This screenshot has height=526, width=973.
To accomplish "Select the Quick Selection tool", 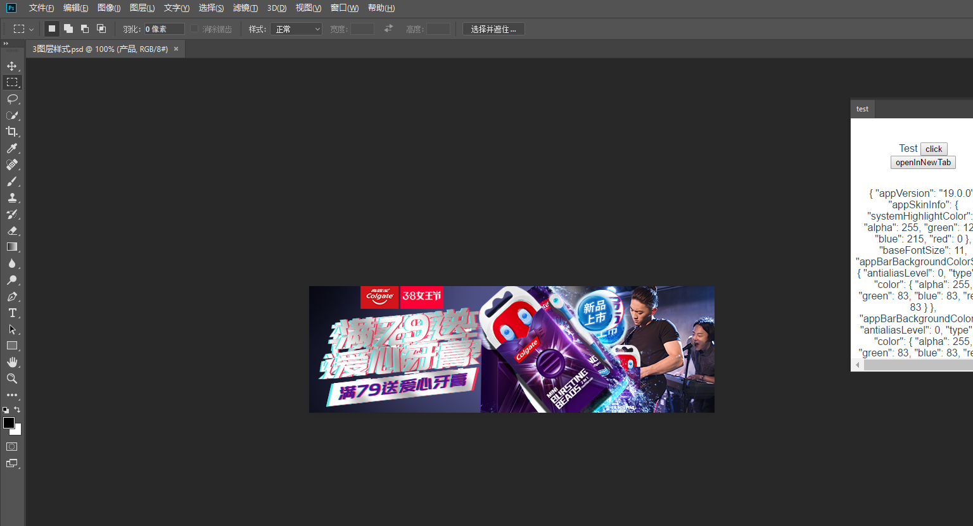I will [12, 115].
